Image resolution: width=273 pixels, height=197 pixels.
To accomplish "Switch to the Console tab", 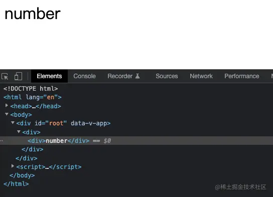I will coord(84,76).
